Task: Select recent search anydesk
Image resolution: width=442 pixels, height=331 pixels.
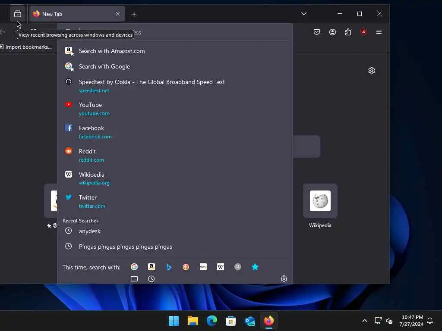Action: [175, 231]
